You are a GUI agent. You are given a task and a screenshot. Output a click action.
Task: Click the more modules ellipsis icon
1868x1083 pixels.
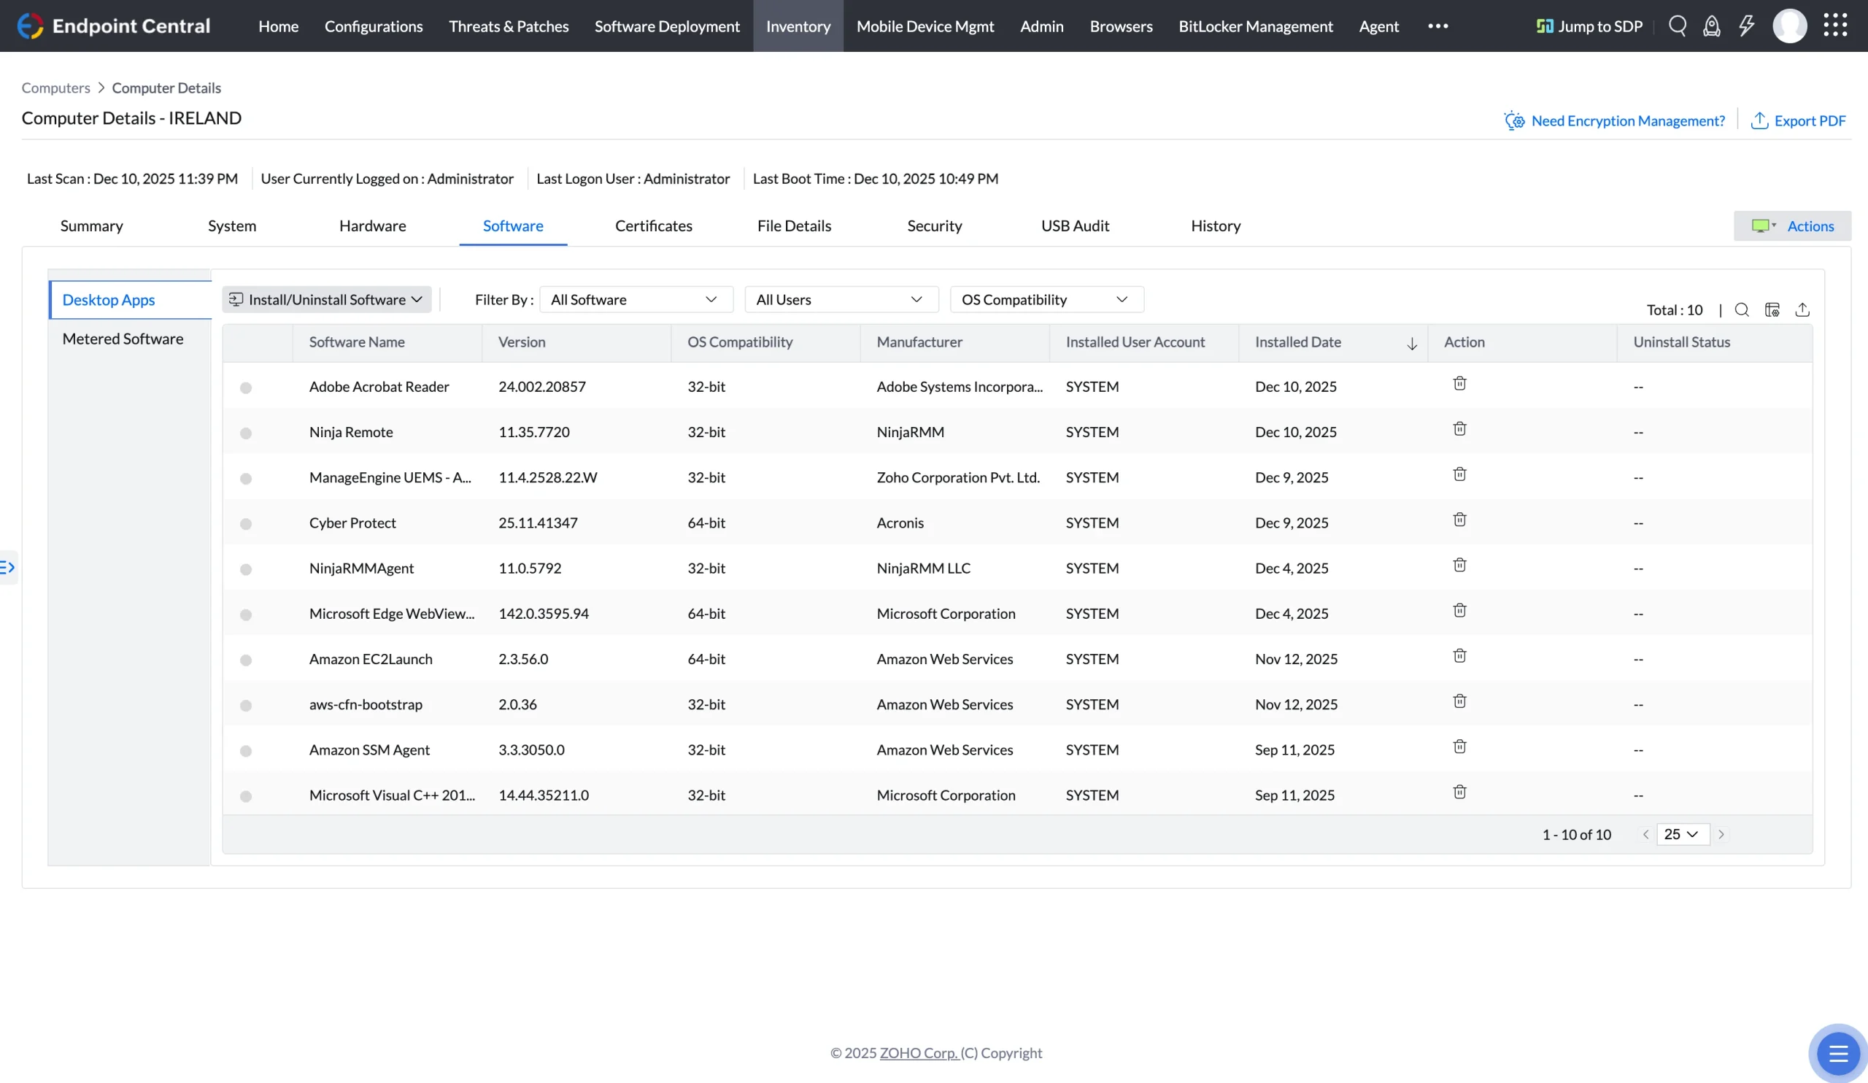[x=1437, y=26]
